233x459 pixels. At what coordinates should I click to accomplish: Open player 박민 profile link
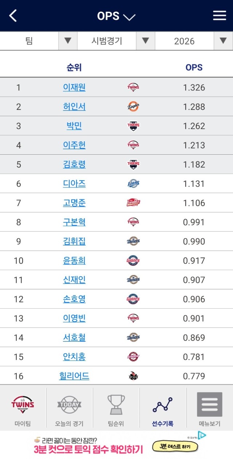[x=74, y=126]
